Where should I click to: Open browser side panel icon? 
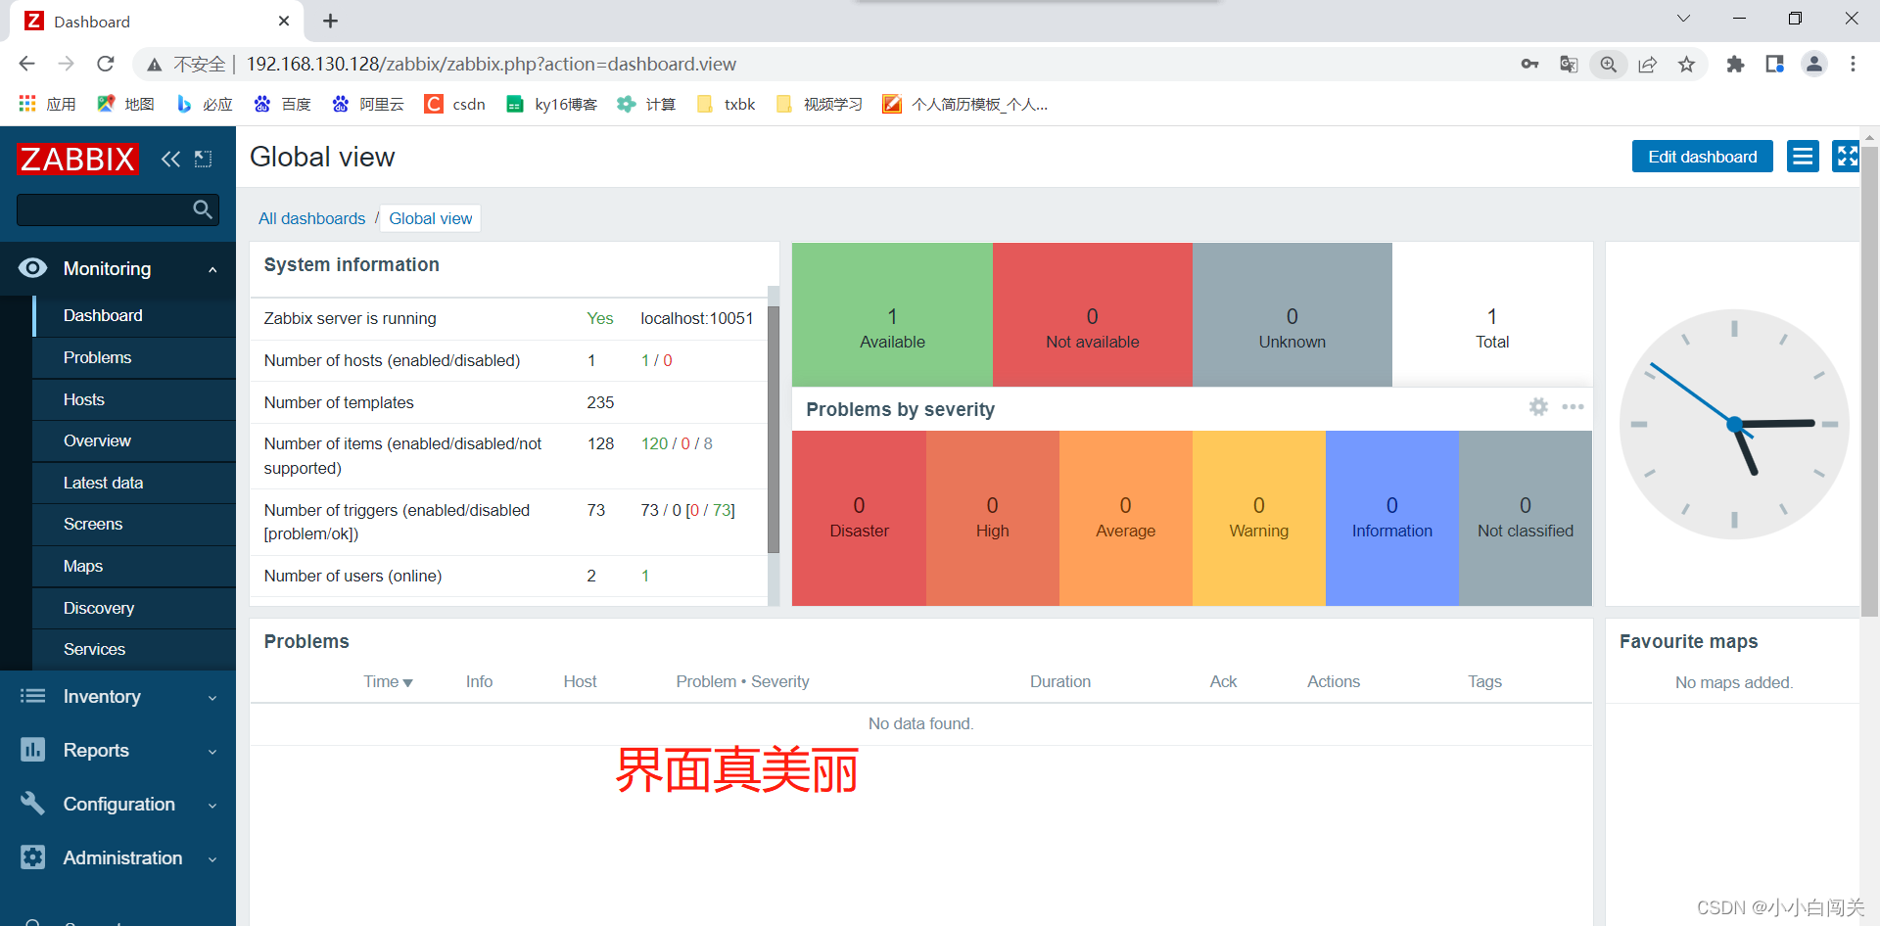point(1774,64)
